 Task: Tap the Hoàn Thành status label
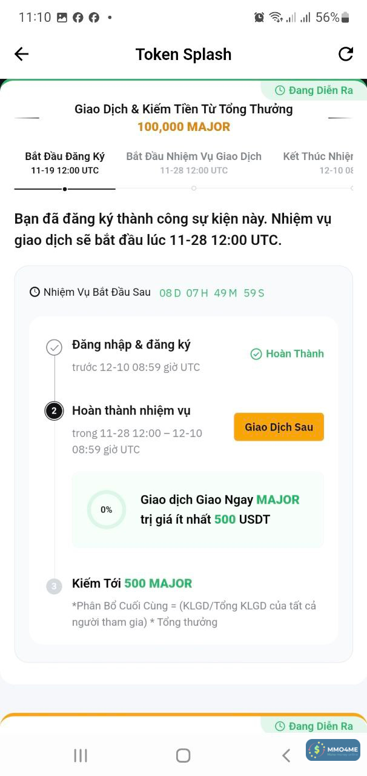pos(288,353)
